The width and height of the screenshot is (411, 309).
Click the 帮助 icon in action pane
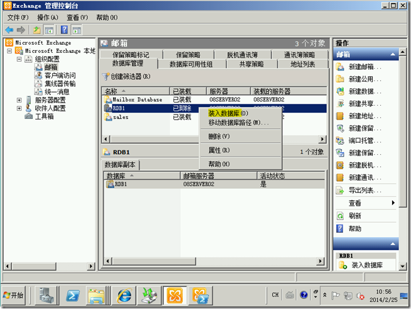(x=340, y=228)
